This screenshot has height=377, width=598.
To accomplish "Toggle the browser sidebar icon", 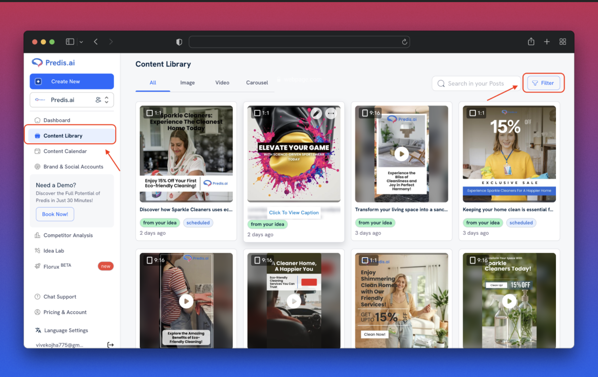I will [70, 42].
